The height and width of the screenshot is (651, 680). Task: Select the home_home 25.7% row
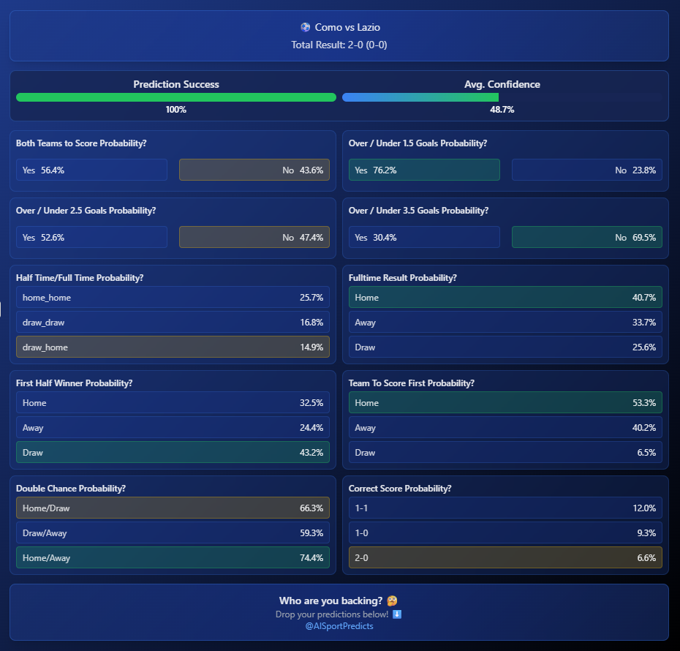[173, 297]
